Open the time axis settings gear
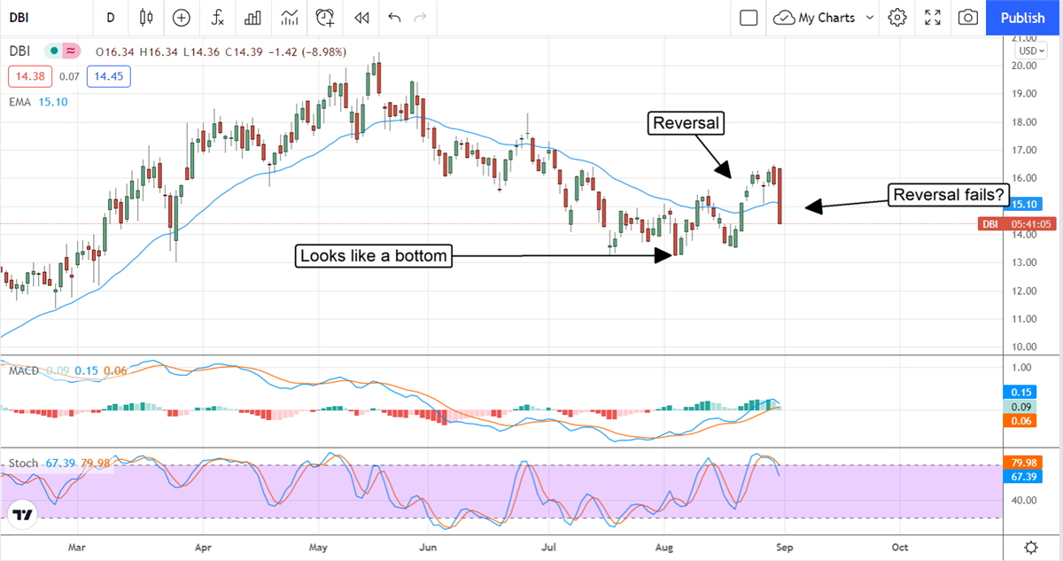 [1031, 547]
